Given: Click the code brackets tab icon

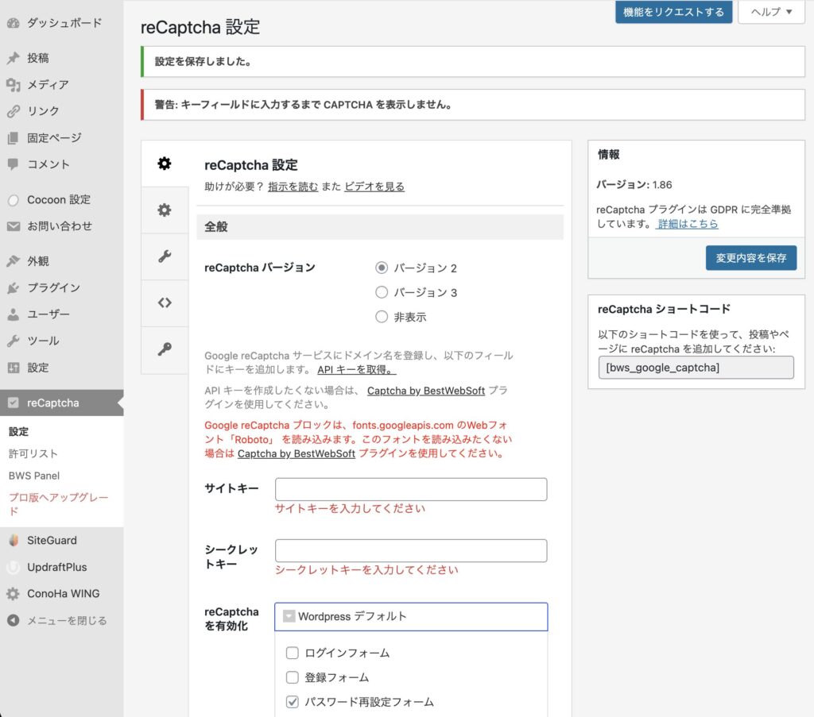Looking at the screenshot, I should [165, 303].
